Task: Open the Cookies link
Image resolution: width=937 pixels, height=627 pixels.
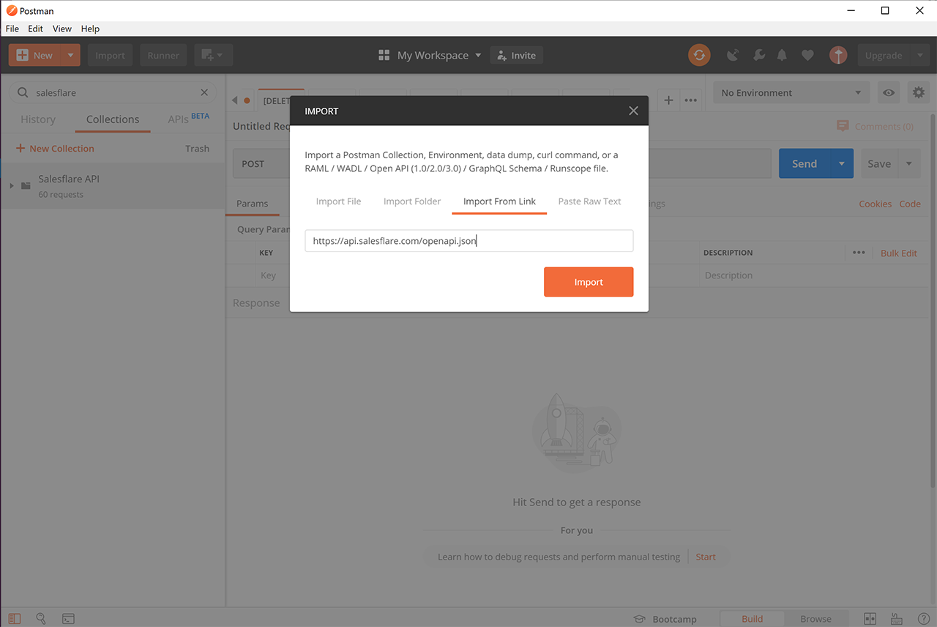Action: [x=876, y=204]
